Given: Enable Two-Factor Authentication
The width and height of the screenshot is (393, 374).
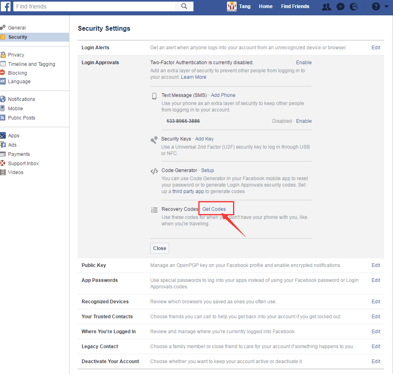Looking at the screenshot, I should (x=304, y=63).
